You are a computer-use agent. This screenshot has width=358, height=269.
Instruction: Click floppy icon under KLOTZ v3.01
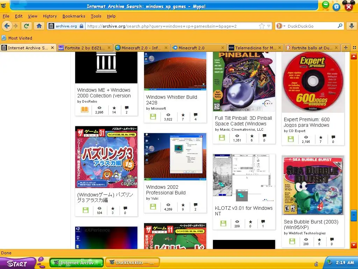click(223, 223)
